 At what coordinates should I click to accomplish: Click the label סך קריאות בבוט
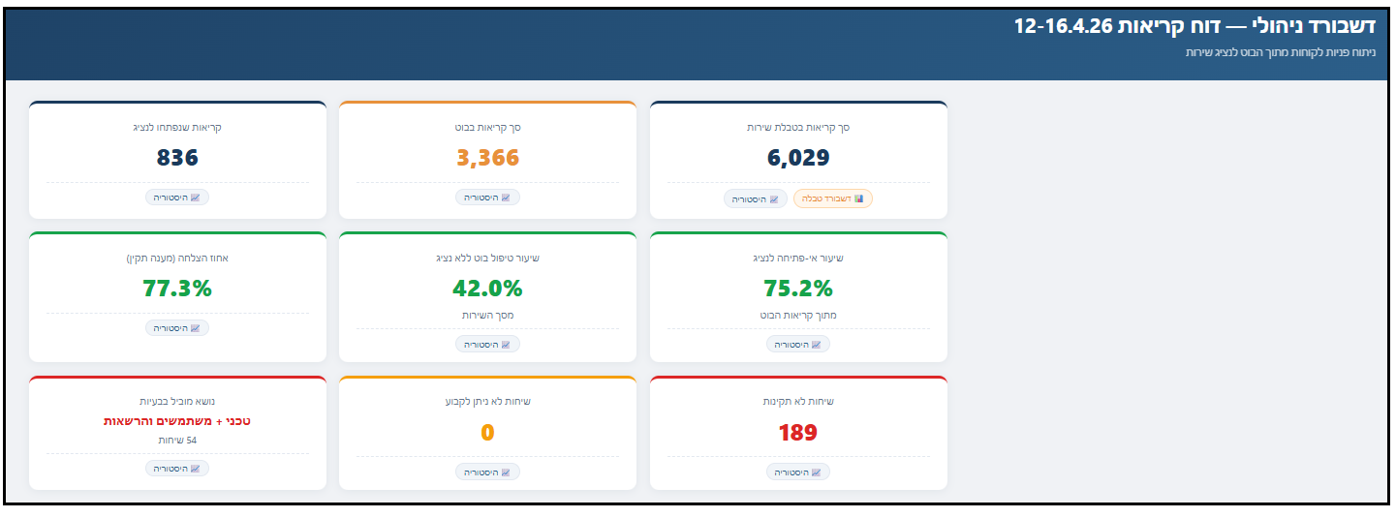point(487,127)
